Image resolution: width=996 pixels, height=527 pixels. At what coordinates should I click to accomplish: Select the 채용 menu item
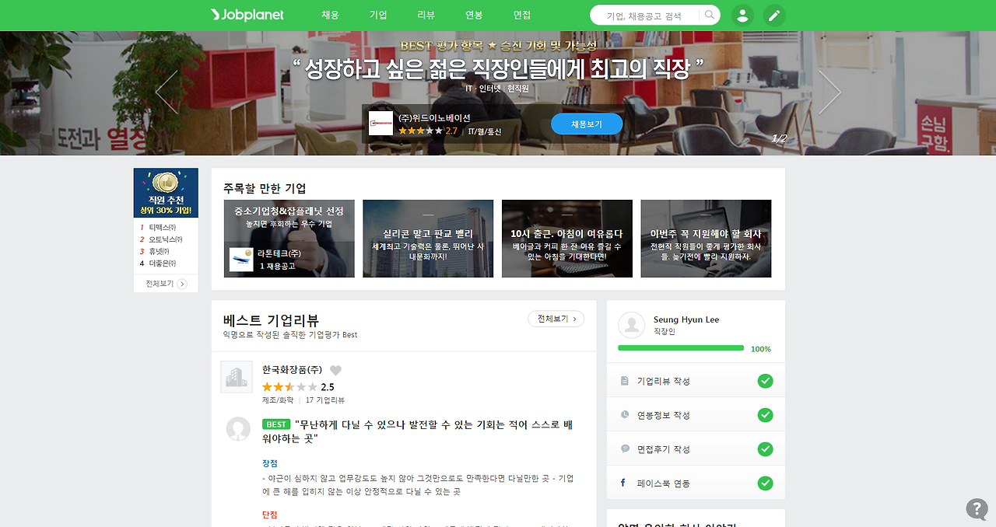click(330, 14)
